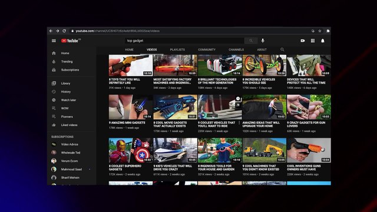Open more options on Coolest Vehicles video
The height and width of the screenshot is (212, 377).
point(239,123)
